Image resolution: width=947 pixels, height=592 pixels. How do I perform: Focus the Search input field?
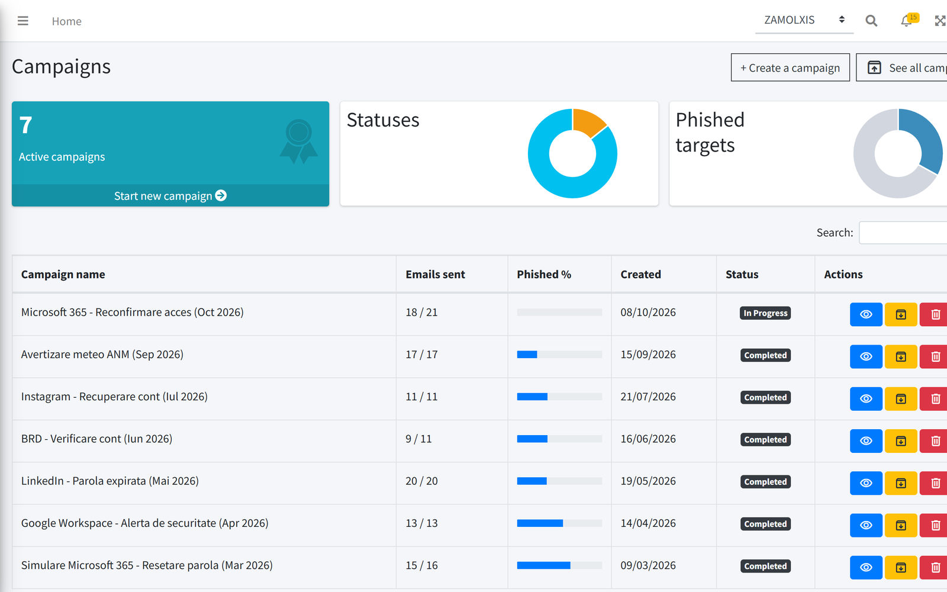pos(903,233)
